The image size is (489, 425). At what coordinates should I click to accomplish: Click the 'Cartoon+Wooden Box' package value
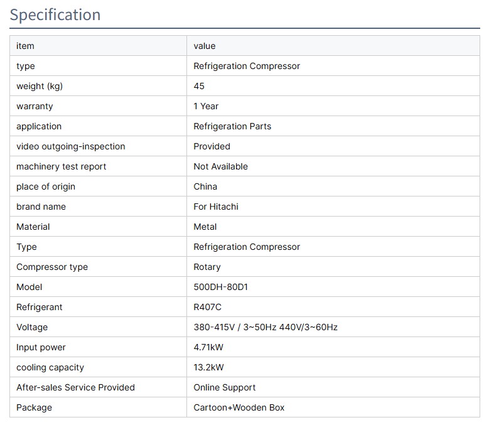(239, 407)
